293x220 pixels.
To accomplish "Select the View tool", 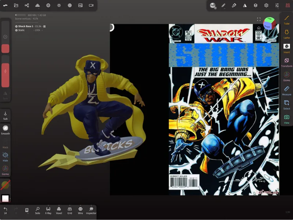I will pyautogui.click(x=286, y=119).
